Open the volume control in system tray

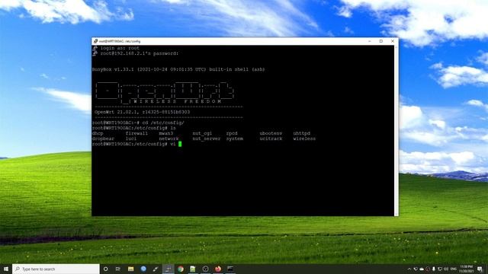(x=445, y=269)
